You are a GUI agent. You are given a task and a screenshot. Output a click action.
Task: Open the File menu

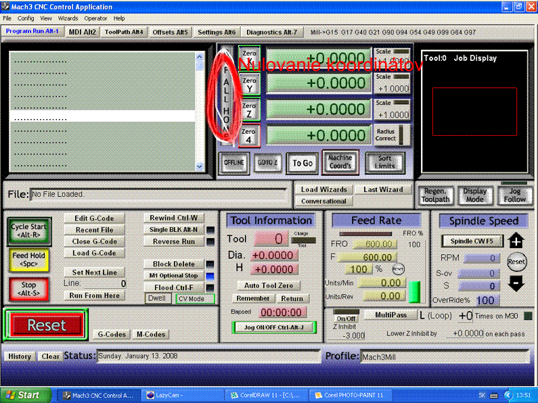7,18
